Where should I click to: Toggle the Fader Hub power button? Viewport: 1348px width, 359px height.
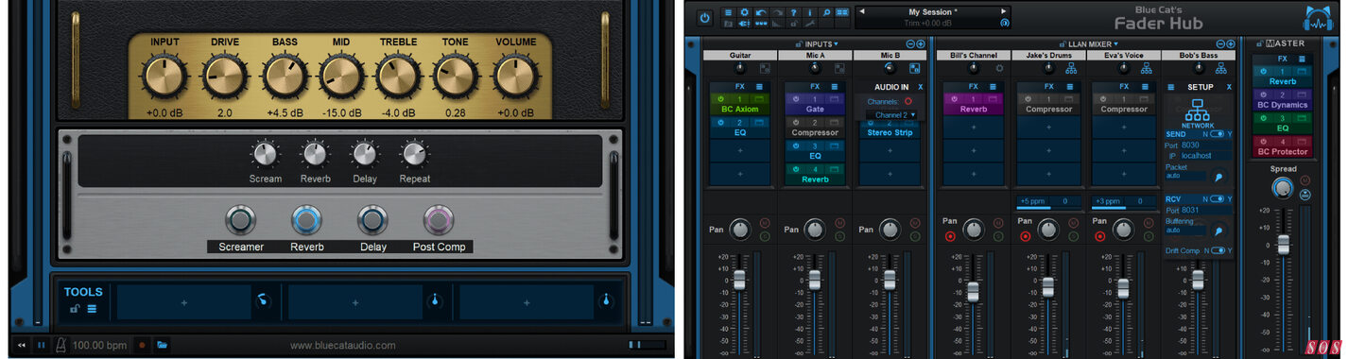(x=705, y=18)
